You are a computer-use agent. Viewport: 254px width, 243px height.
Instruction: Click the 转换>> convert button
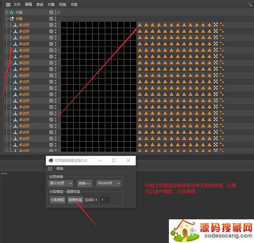tap(85, 183)
